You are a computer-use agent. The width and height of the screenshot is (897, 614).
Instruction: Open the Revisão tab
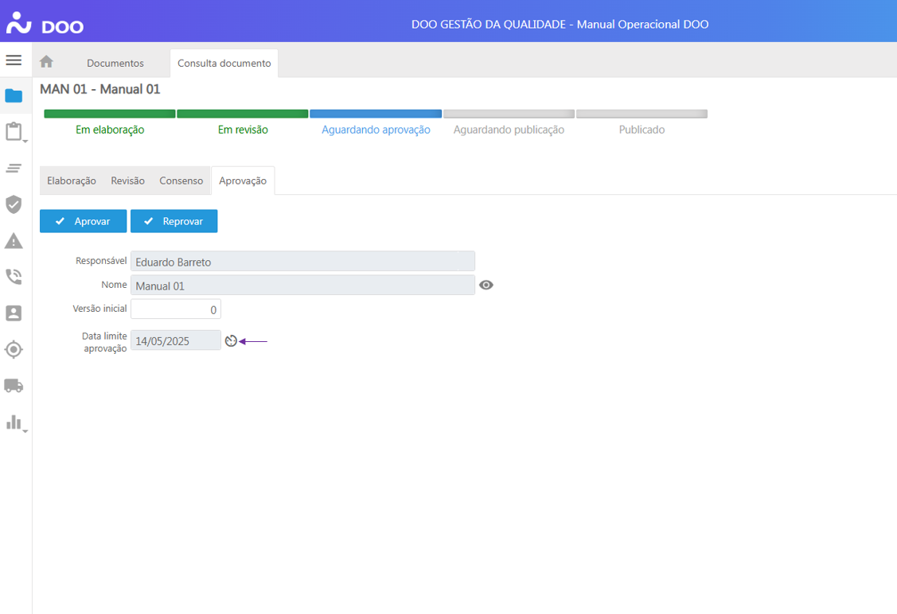pos(127,181)
